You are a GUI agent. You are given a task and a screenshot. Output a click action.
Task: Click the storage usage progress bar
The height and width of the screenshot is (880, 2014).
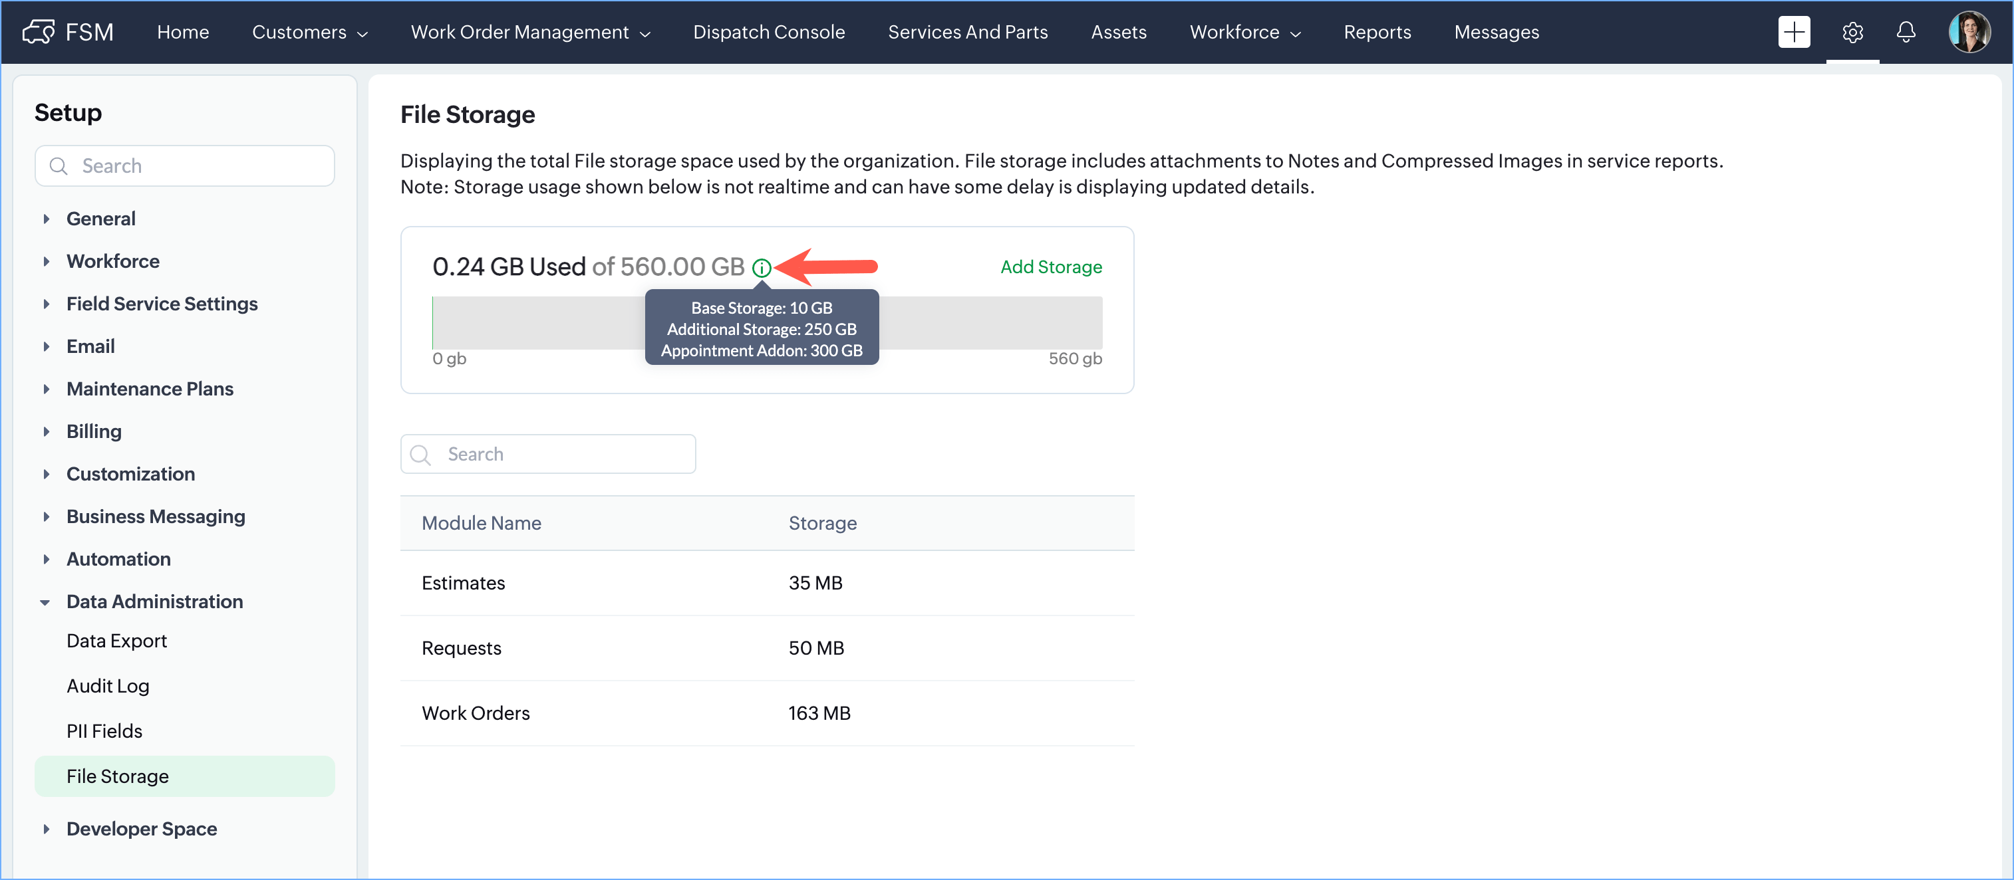[539, 323]
